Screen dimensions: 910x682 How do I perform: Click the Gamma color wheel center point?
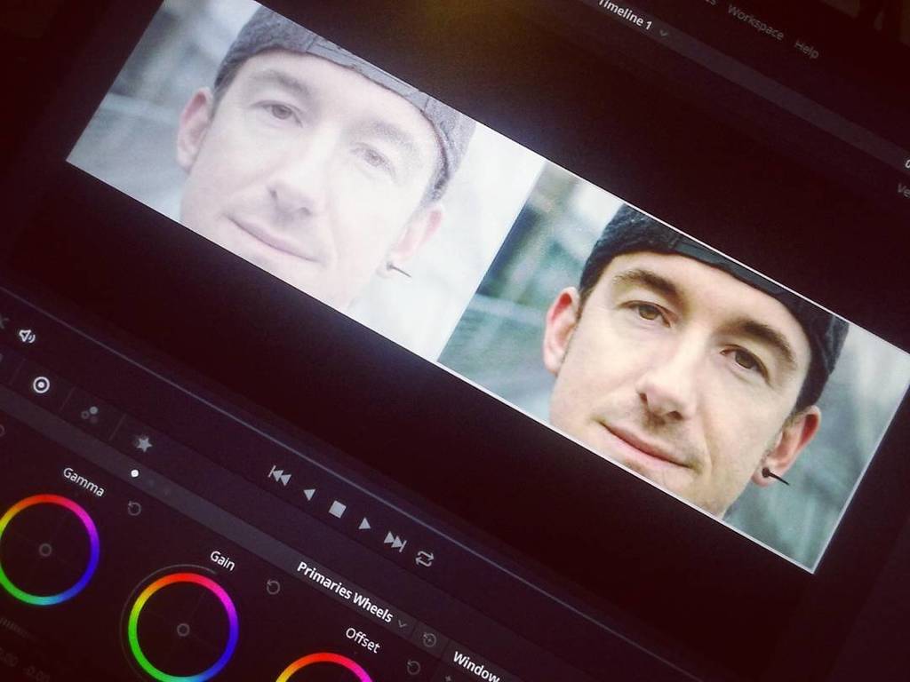pyautogui.click(x=45, y=550)
